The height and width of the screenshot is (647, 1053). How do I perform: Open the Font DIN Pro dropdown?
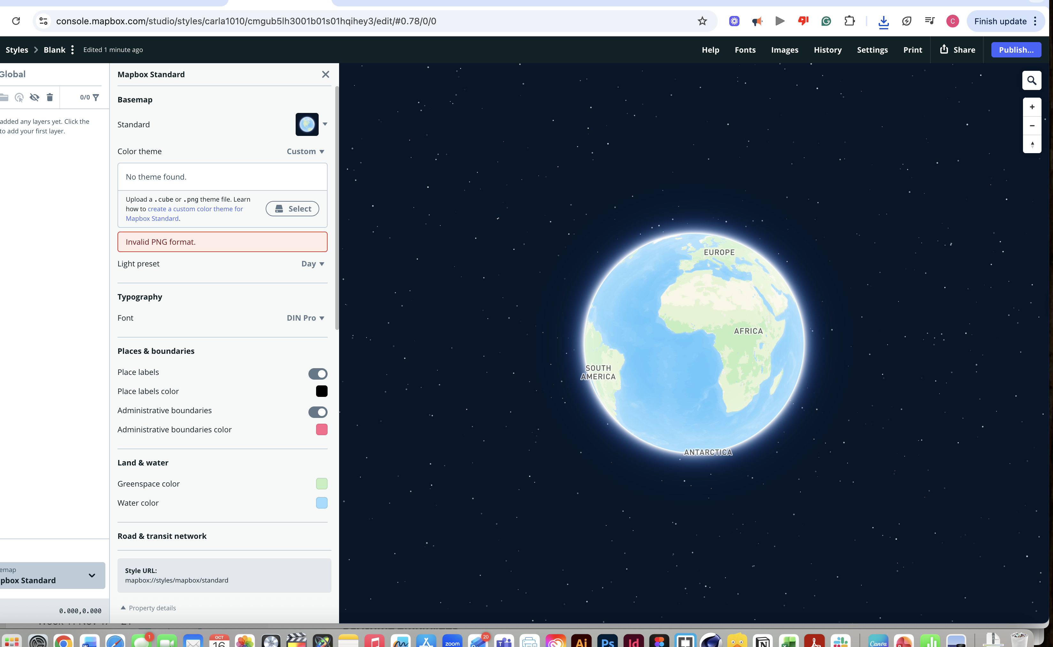[305, 318]
